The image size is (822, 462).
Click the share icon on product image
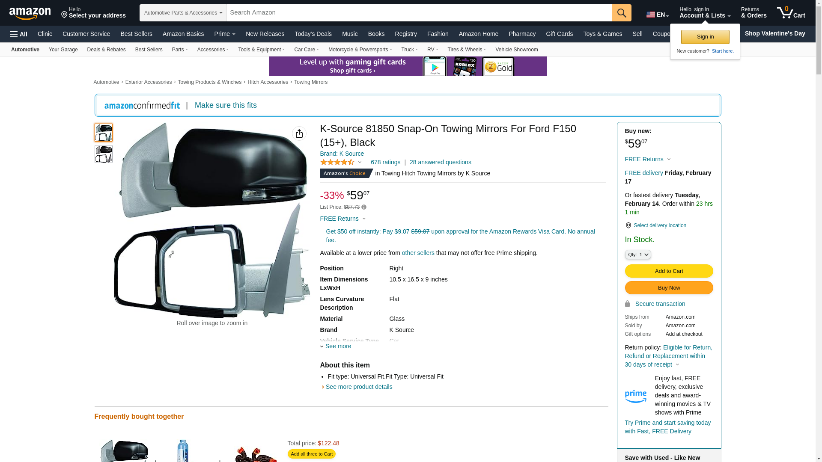pos(299,133)
